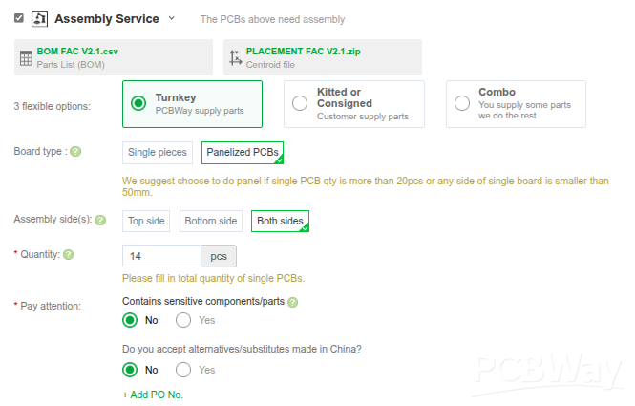The height and width of the screenshot is (406, 635).
Task: Choose Top side assembly
Action: [x=146, y=221]
